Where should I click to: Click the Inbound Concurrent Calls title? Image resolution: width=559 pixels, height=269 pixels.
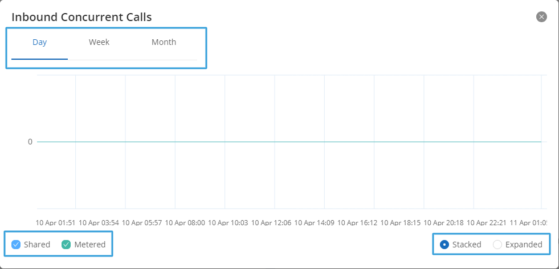[x=81, y=17]
